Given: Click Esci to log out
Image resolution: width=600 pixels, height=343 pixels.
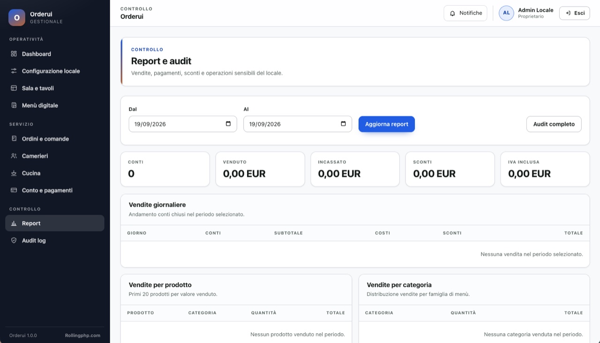Looking at the screenshot, I should pyautogui.click(x=574, y=13).
